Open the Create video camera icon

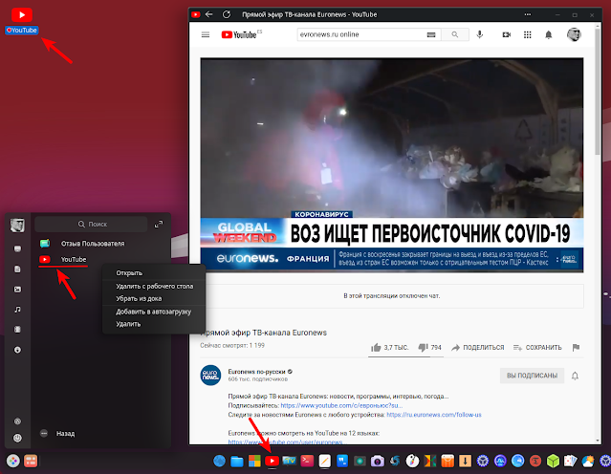506,34
